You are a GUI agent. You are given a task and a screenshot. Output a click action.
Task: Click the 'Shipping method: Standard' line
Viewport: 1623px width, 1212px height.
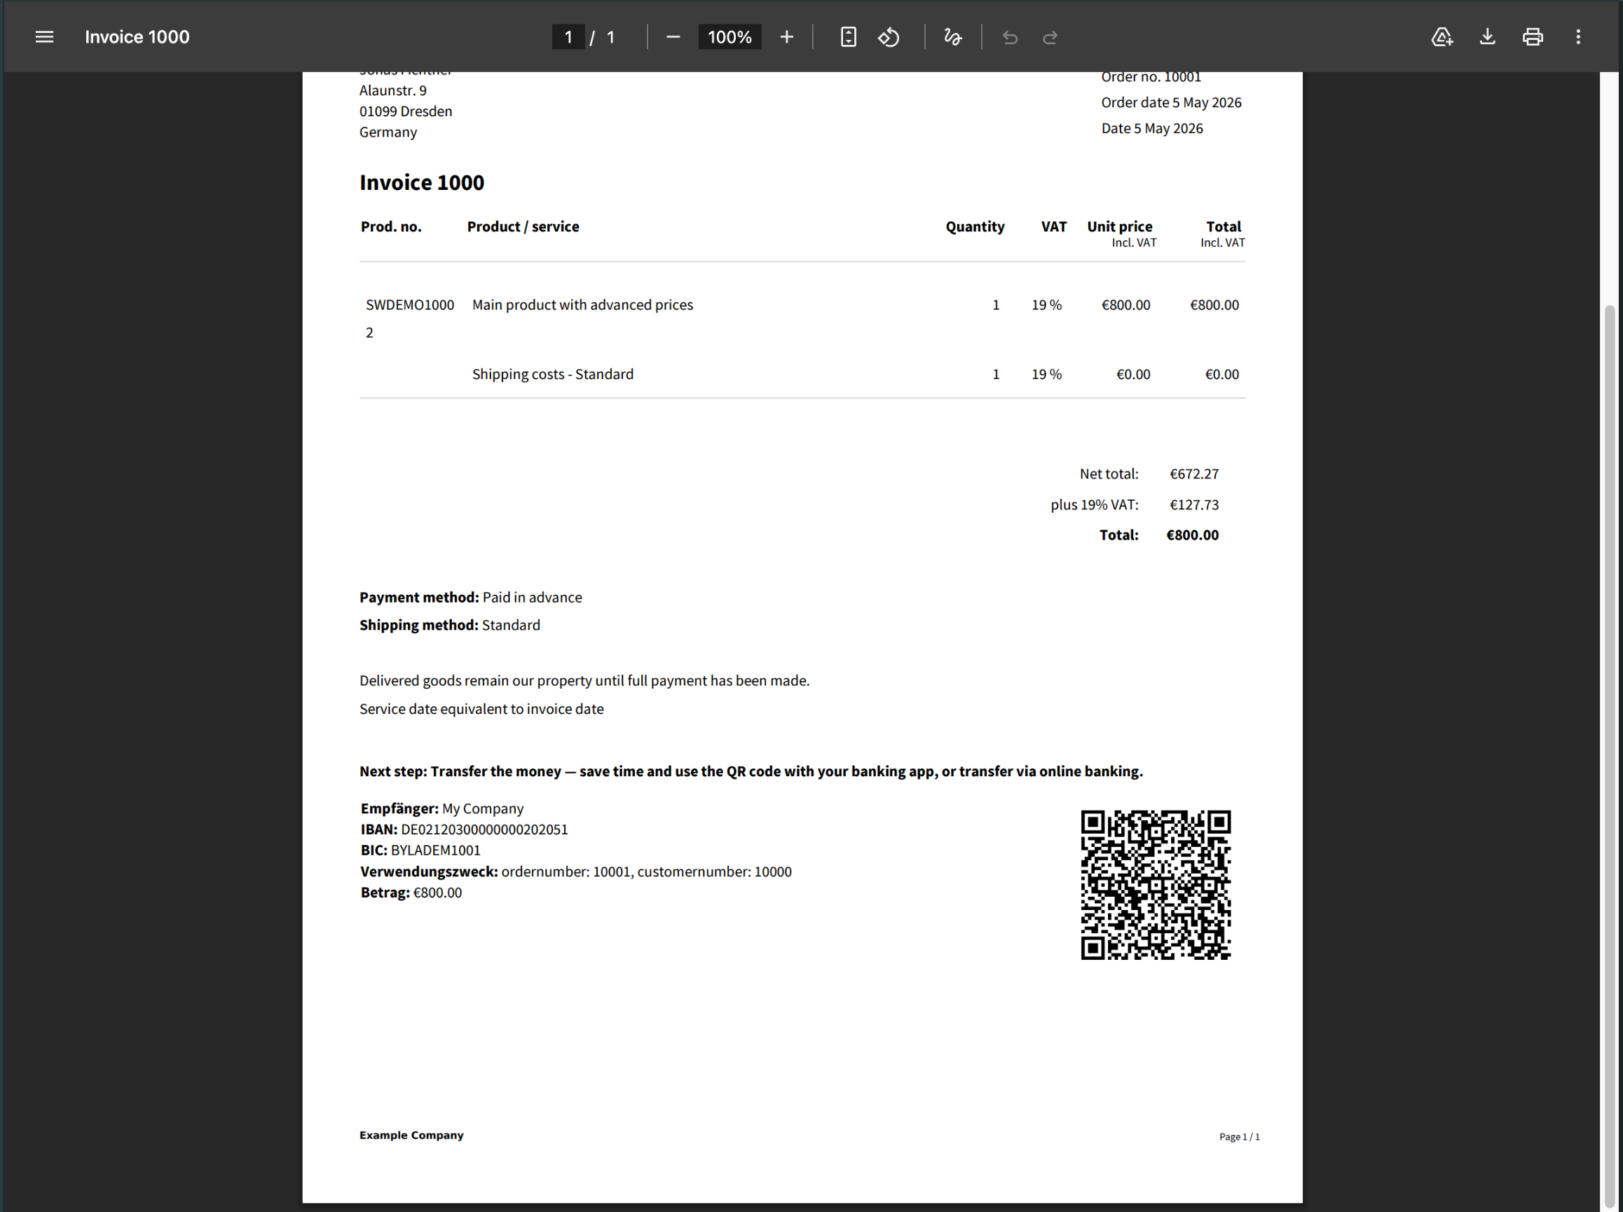coord(450,625)
